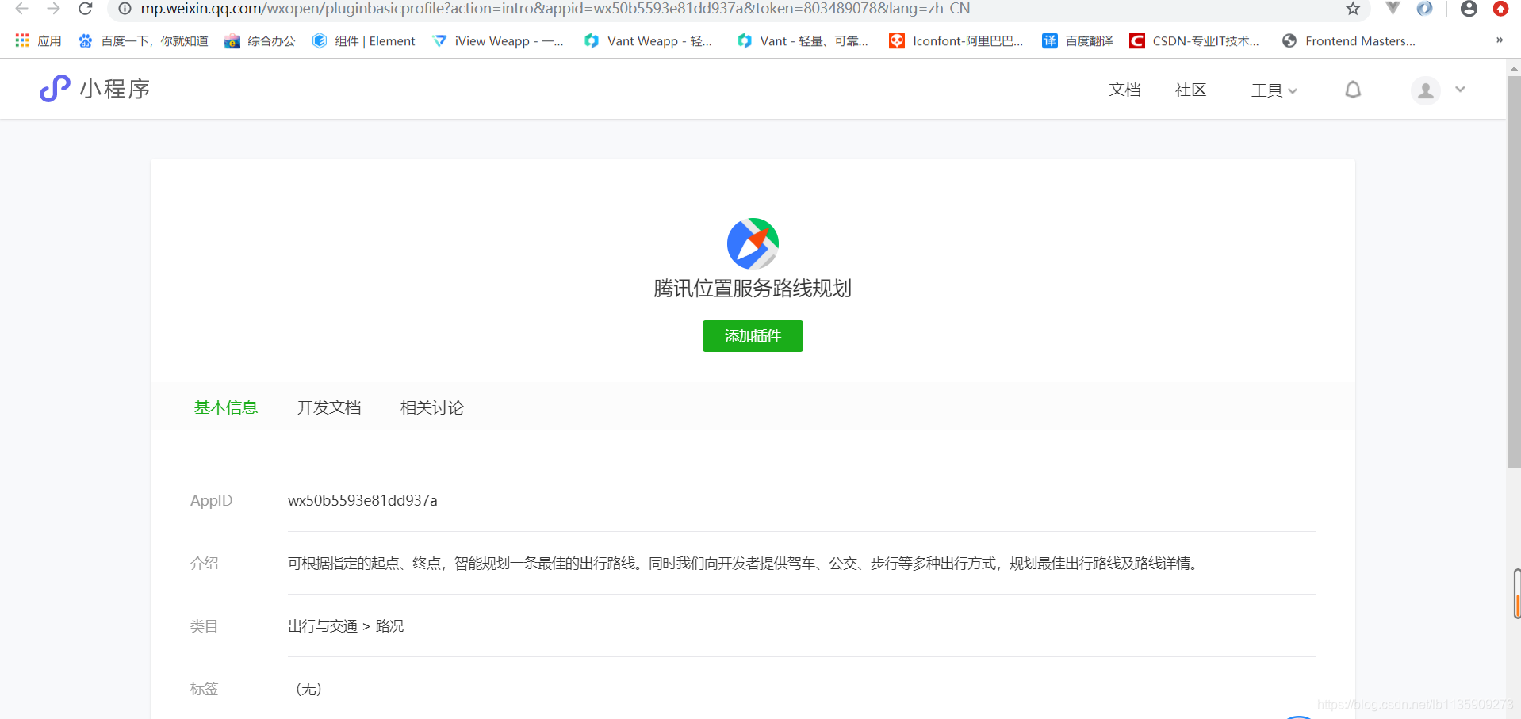Open the Vant Weapp bookmark
The width and height of the screenshot is (1521, 719).
click(x=649, y=41)
